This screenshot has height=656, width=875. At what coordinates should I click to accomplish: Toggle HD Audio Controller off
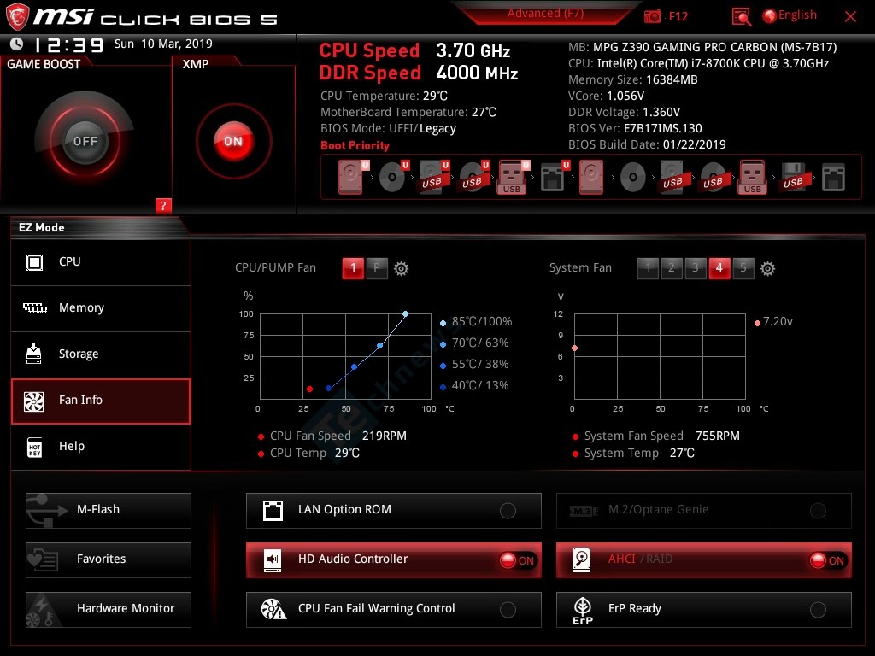click(517, 560)
